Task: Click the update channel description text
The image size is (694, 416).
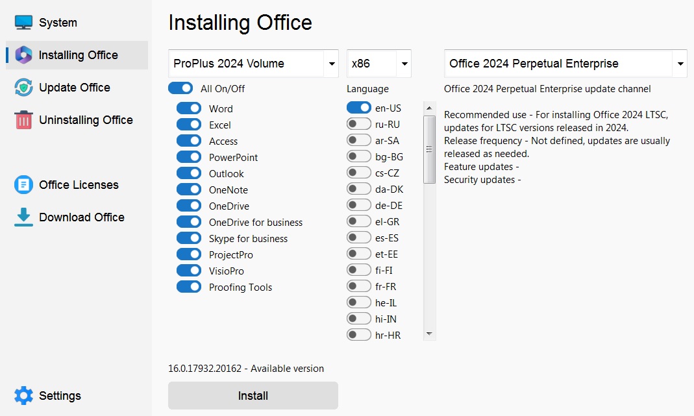Action: click(x=547, y=88)
